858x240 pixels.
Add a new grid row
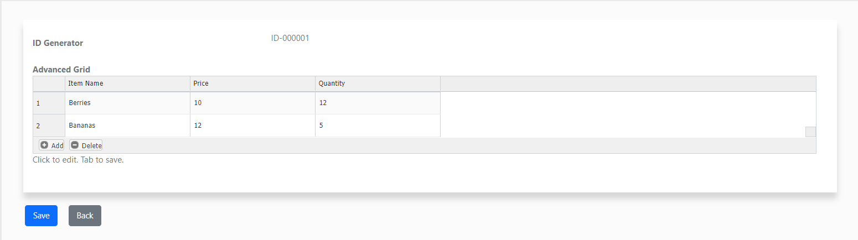[51, 145]
